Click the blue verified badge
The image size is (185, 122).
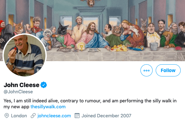tap(44, 85)
